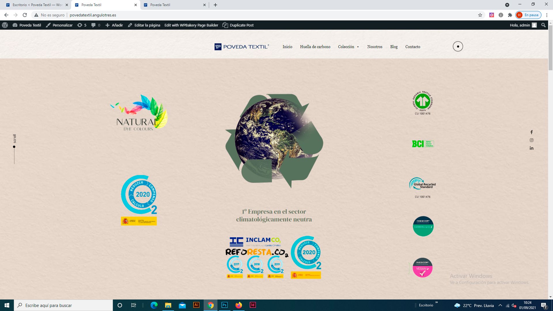
Task: Open the Hola, admin account menu
Action: click(x=523, y=25)
